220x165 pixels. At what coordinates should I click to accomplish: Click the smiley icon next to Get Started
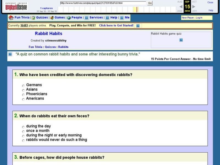click(137, 26)
